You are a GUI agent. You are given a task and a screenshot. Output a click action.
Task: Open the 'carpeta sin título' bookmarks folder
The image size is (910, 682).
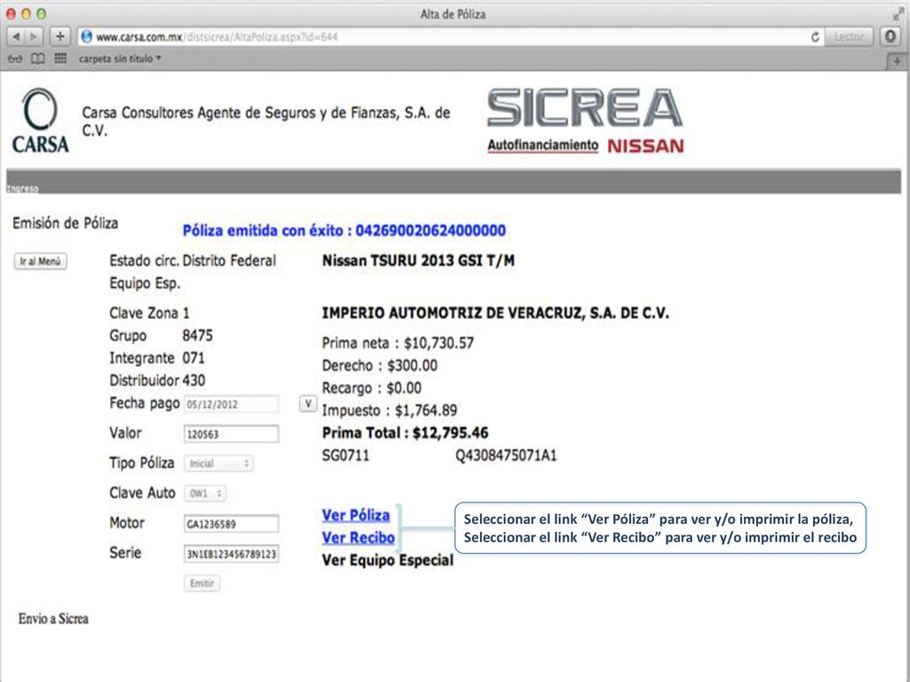point(120,59)
